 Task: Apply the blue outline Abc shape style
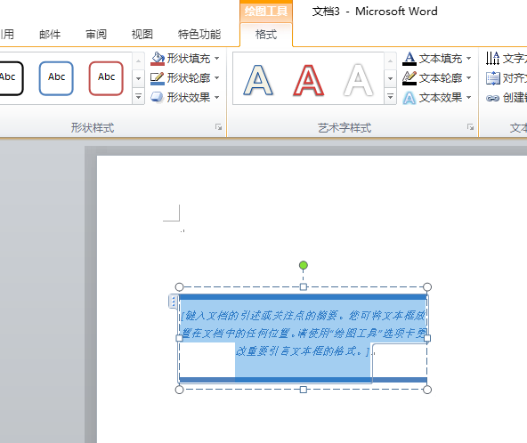56,78
